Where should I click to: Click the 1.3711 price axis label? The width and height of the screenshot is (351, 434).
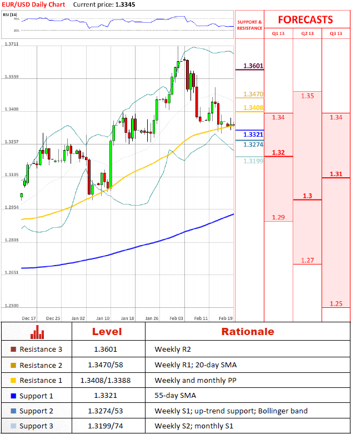[x=12, y=44]
